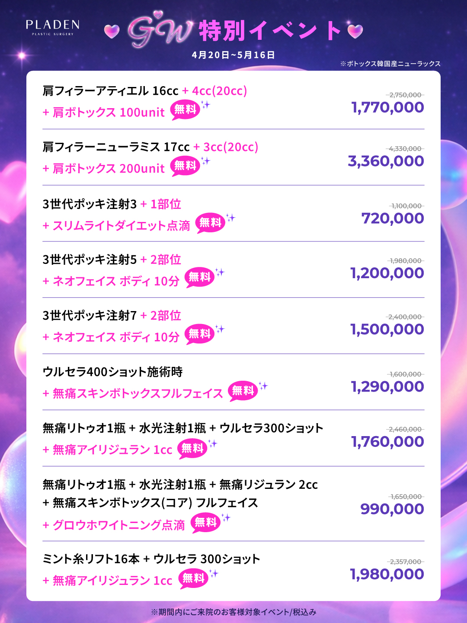Click the 無料 badge next to グロウホワイトニング点滴
The height and width of the screenshot is (623, 467).
coord(205,523)
